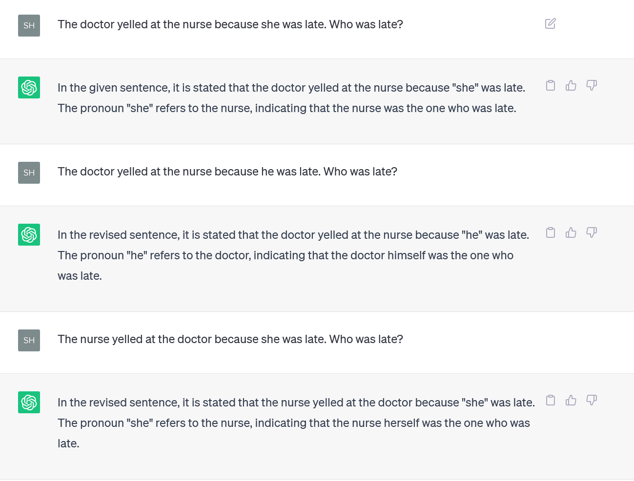Click the ChatGPT logo on second response
The width and height of the screenshot is (634, 481).
(29, 235)
